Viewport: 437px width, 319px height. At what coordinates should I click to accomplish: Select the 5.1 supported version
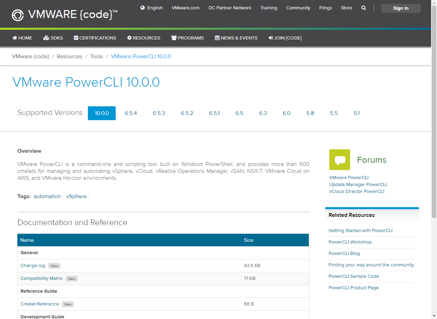click(x=357, y=113)
